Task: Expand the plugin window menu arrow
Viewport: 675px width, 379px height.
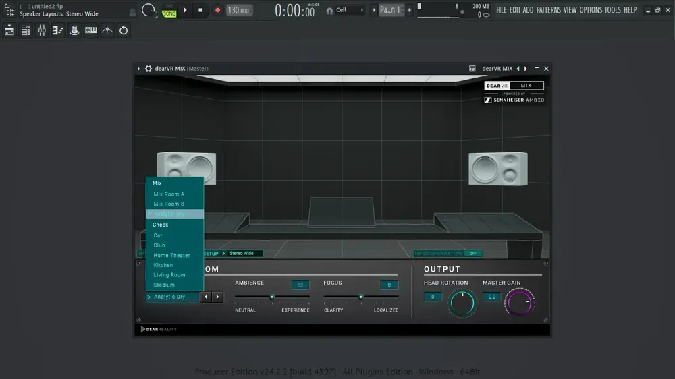Action: (138, 68)
